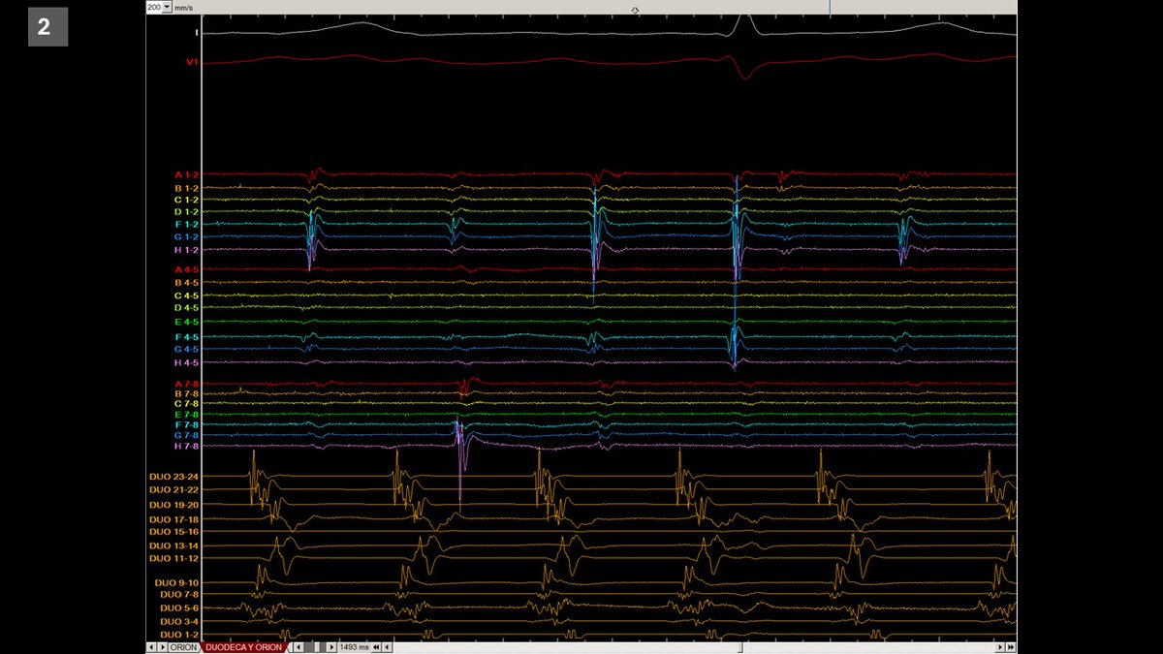The width and height of the screenshot is (1163, 654).
Task: Select the DUO 13-14 channel label
Action: coord(174,546)
